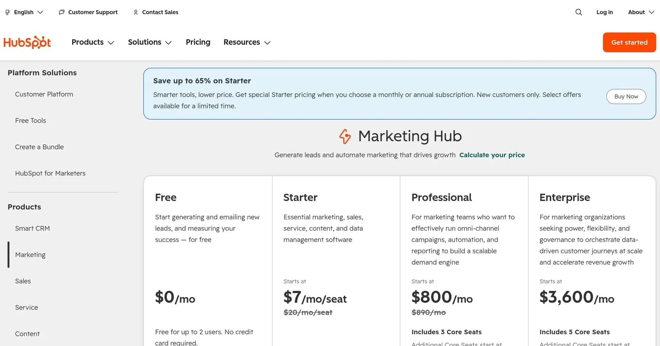Click the Professional plan heading
The image size is (660, 346).
click(x=442, y=197)
